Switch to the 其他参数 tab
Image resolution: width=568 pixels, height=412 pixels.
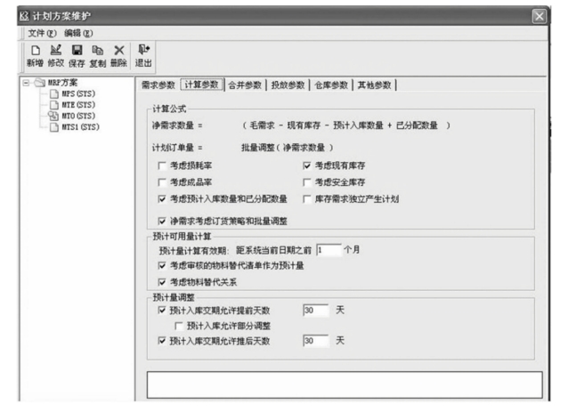(x=375, y=85)
